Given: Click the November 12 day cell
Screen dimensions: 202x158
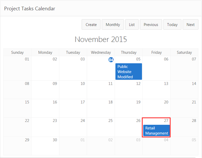Looking at the screenshot, I should (x=129, y=89).
